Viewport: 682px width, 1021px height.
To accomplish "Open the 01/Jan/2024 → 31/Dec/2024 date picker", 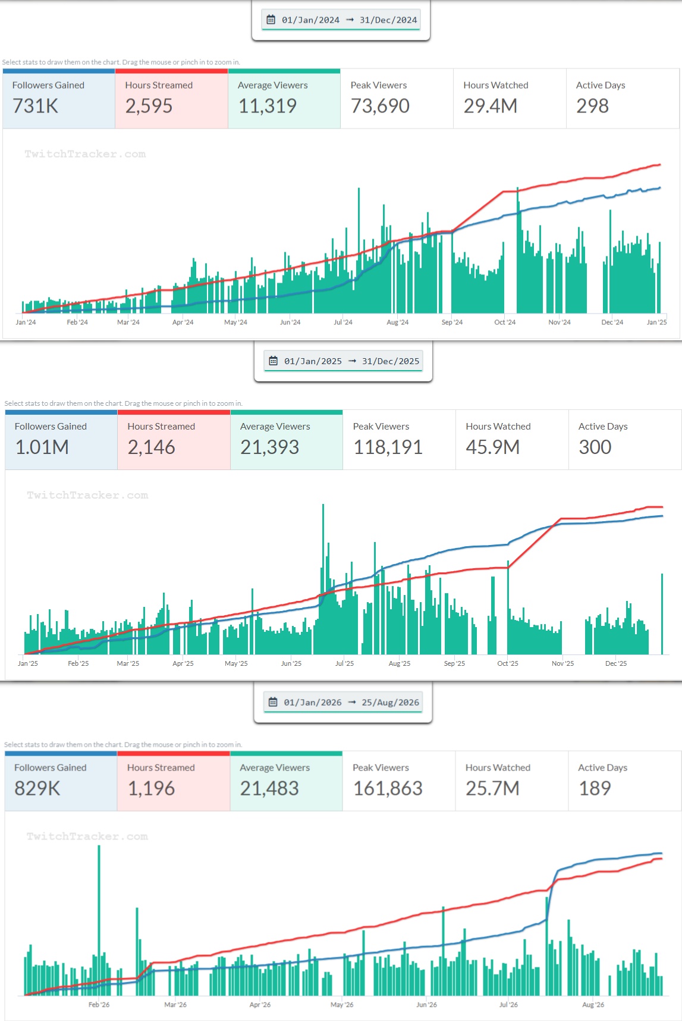I will (x=341, y=20).
